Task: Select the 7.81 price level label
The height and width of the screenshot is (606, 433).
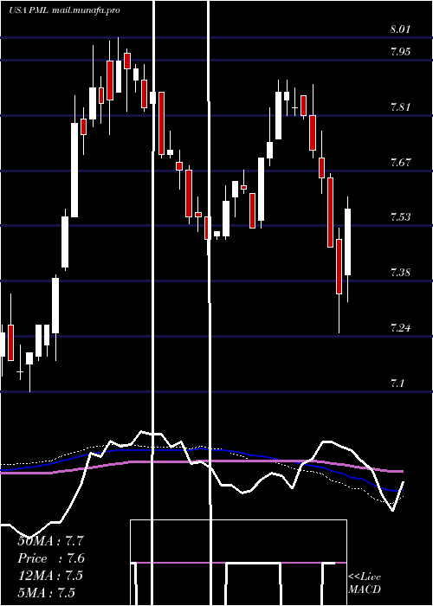Action: (400, 107)
